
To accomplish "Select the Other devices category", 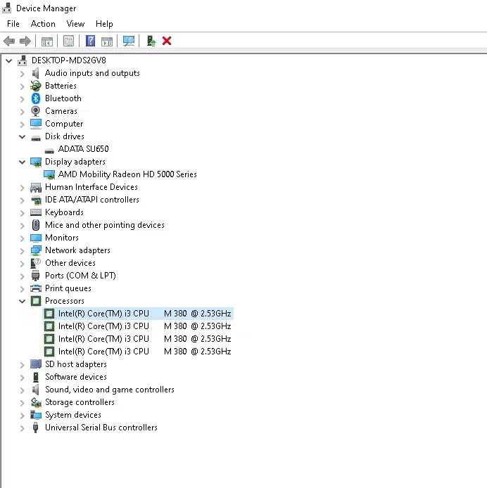I will [70, 263].
